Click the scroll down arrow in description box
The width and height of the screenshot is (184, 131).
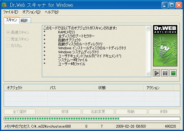pyautogui.click(x=148, y=74)
